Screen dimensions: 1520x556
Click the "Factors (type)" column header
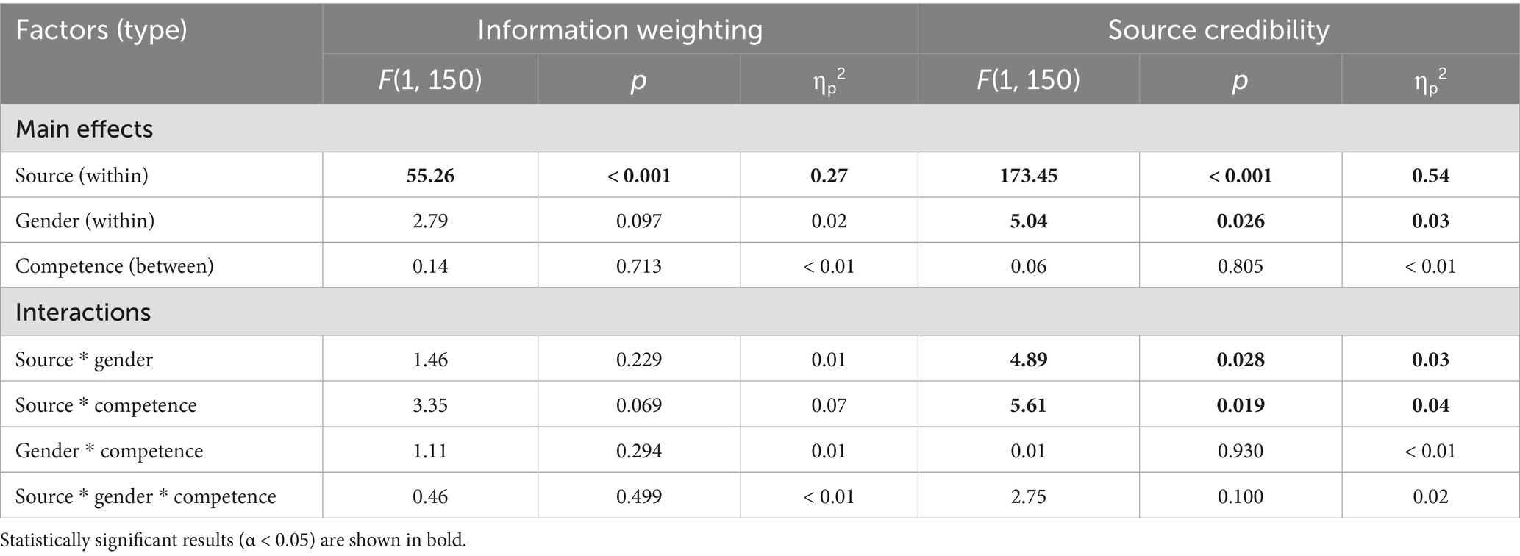[101, 30]
